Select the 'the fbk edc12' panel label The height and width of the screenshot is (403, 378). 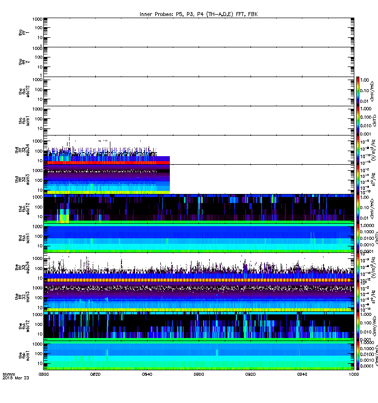(24, 326)
